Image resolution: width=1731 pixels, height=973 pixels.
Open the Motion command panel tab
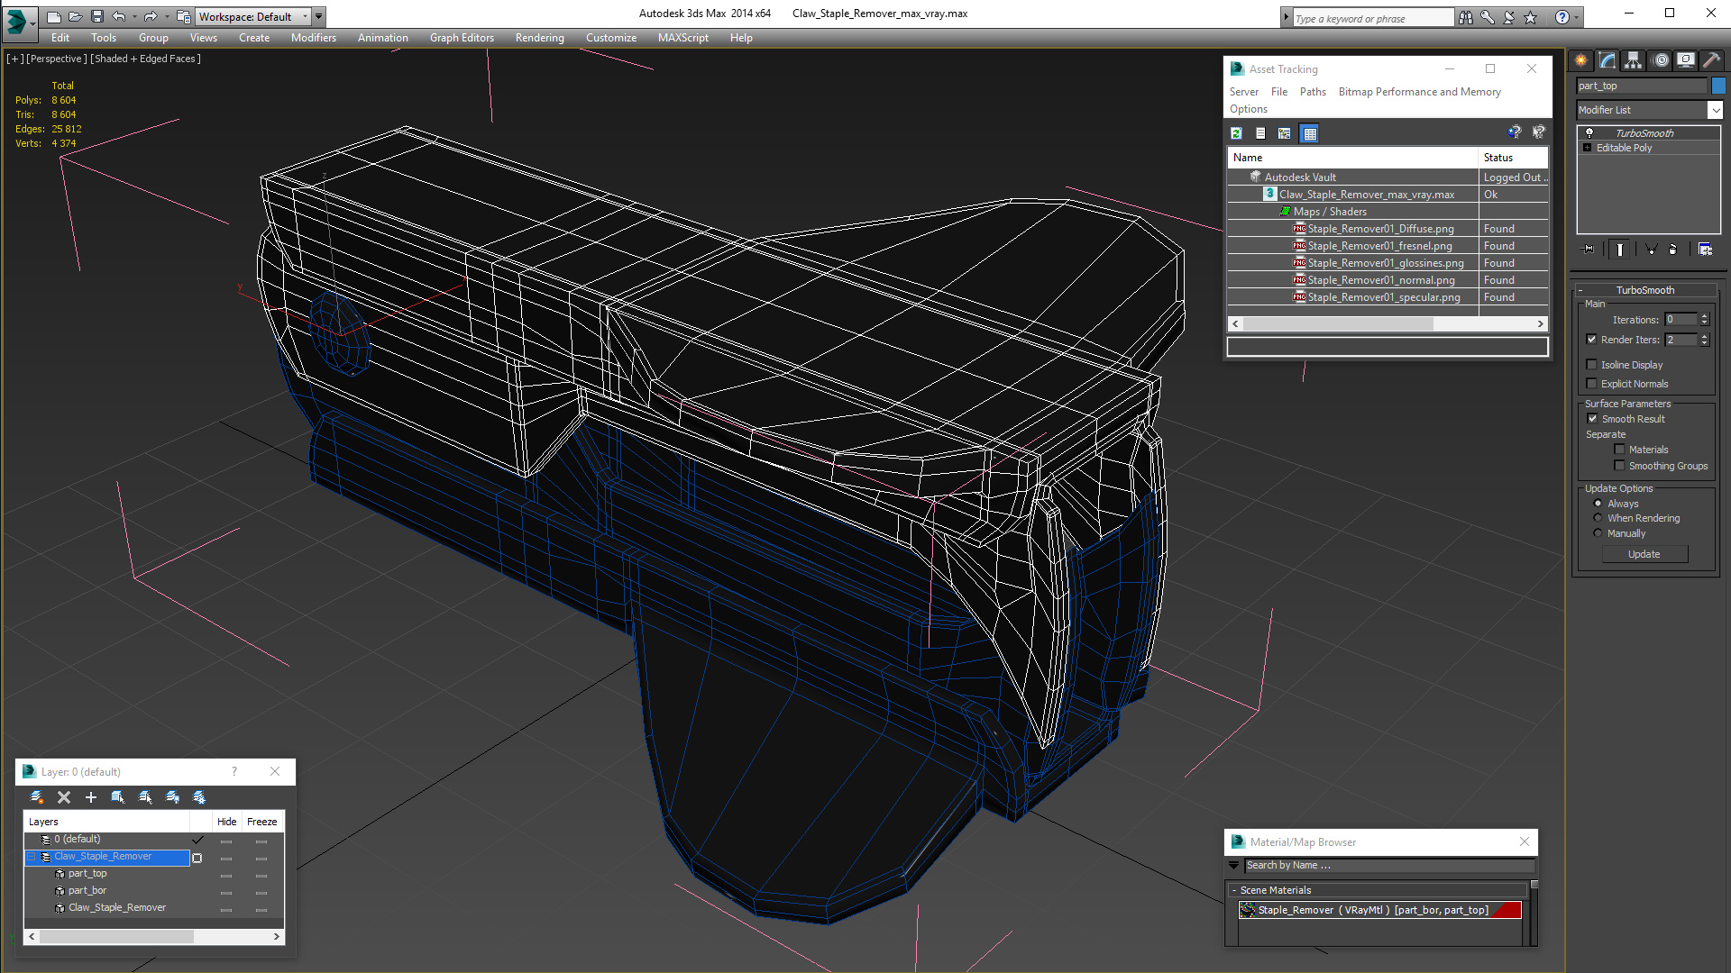(x=1661, y=60)
